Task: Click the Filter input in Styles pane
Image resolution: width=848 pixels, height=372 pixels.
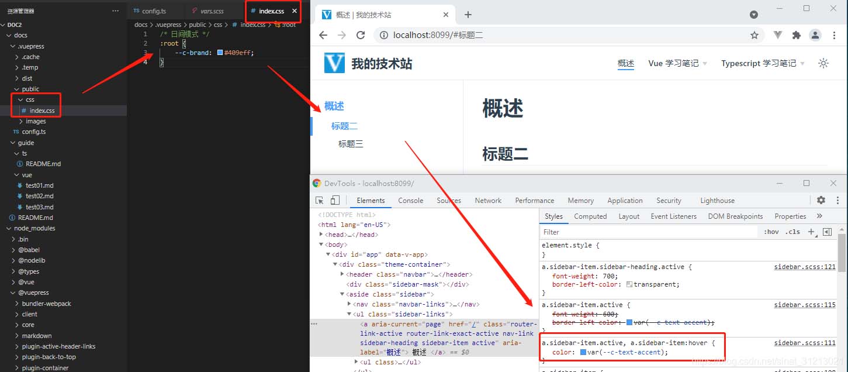Action: point(649,232)
